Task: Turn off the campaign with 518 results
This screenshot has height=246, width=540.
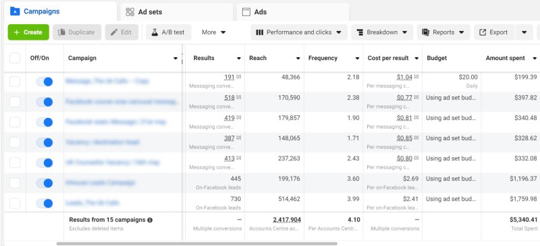Action: click(x=45, y=102)
